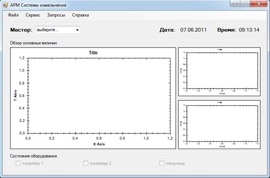Click the window title АРМ Системы измельчения
This screenshot has width=270, height=178.
pyautogui.click(x=38, y=5)
